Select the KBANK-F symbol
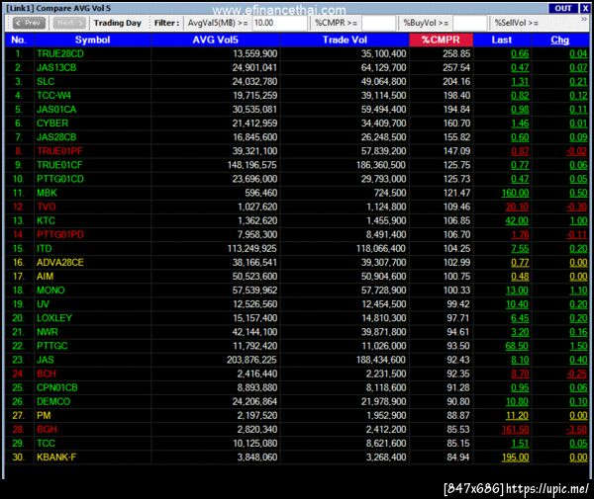Image resolution: width=594 pixels, height=499 pixels. [56, 457]
